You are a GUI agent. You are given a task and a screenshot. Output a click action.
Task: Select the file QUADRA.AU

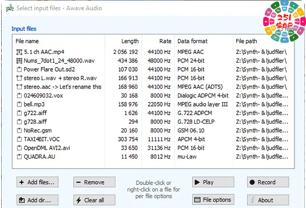coord(39,156)
